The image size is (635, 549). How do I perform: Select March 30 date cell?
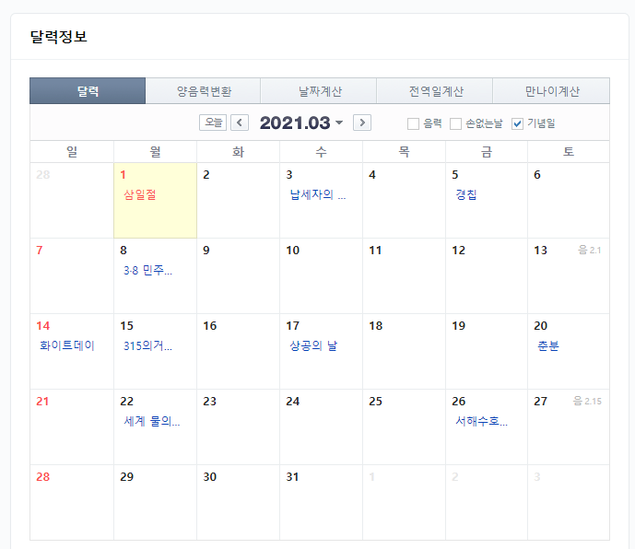(x=238, y=502)
